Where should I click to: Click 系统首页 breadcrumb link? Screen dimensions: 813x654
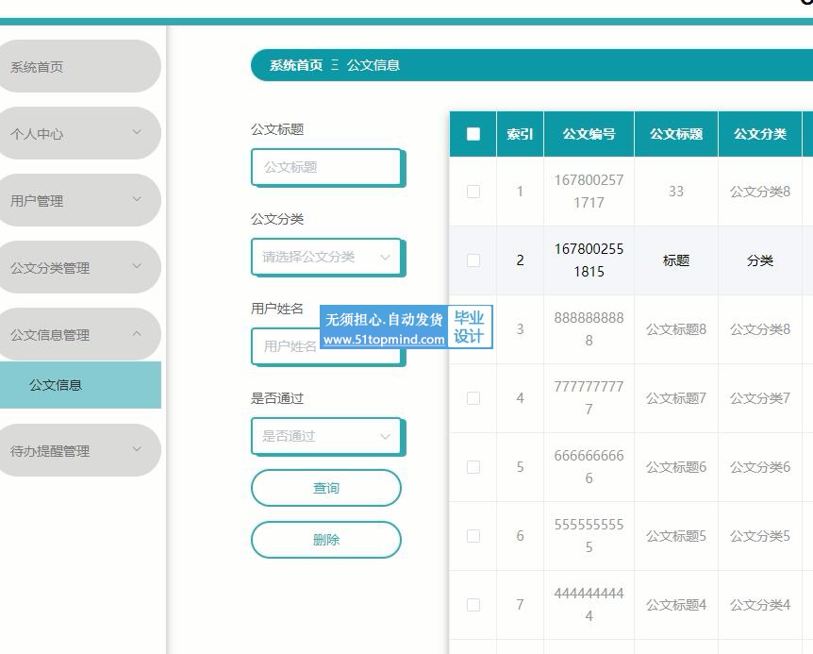[295, 65]
